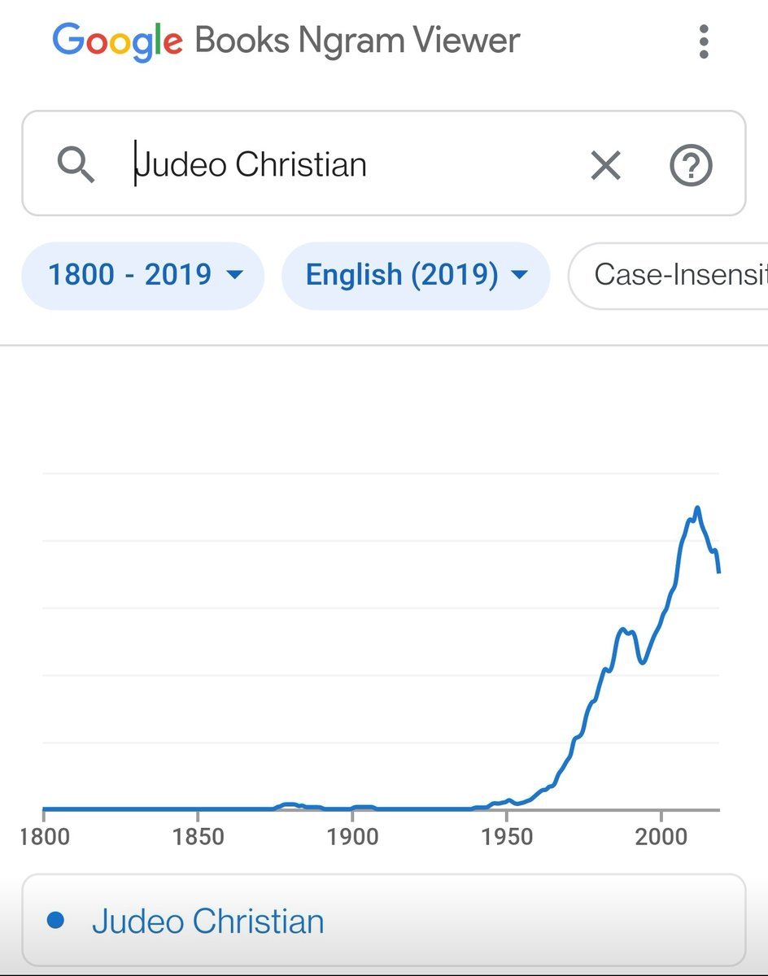Click the Books Ngram Viewer title

(357, 41)
